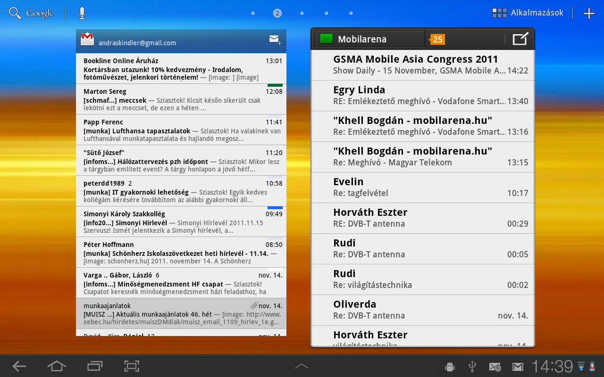The width and height of the screenshot is (604, 377).
Task: Expand the bottom bar mini-apps tray arrow
Action: tap(302, 366)
